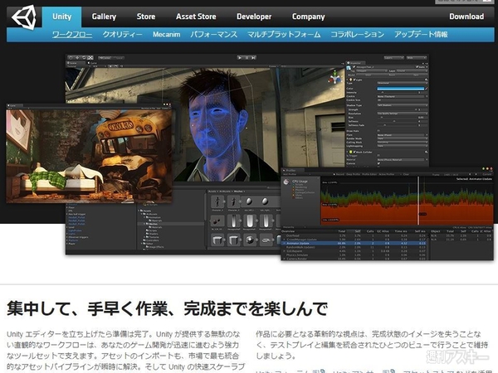Screen dimensions: 498x373
Task: Click the scene orientation gizmo
Action: click(334, 77)
